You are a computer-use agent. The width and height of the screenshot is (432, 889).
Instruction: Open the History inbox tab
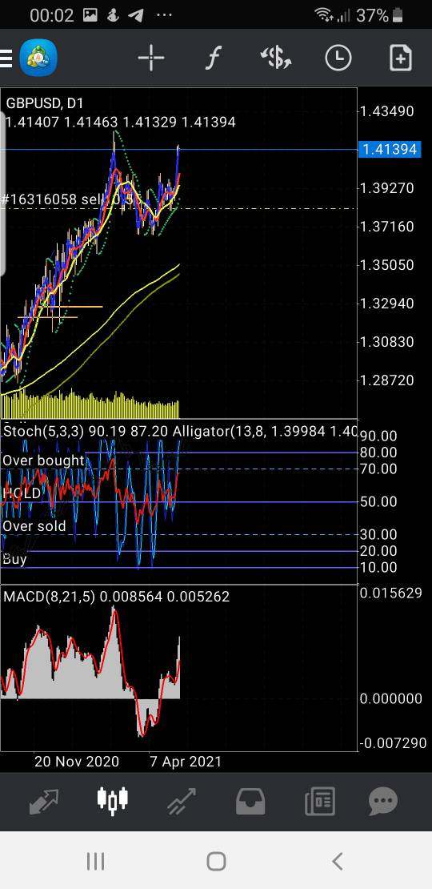(x=250, y=801)
